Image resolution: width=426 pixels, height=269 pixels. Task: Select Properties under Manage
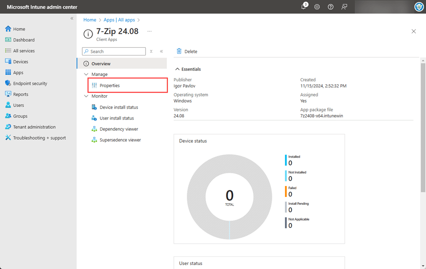pyautogui.click(x=109, y=86)
